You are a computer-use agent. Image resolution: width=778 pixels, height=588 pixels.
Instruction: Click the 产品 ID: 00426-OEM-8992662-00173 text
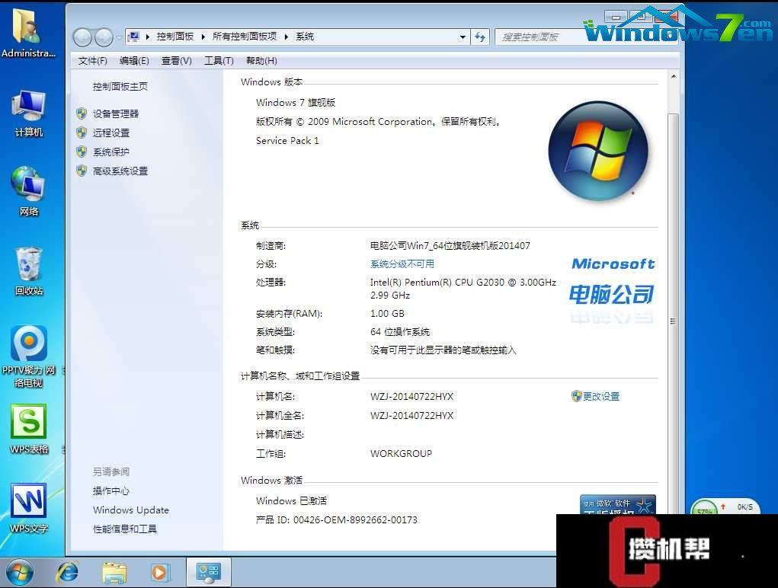[x=336, y=519]
